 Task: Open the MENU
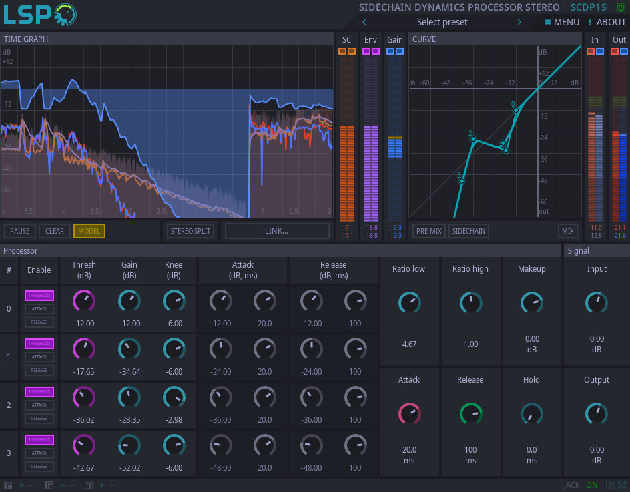pyautogui.click(x=561, y=22)
